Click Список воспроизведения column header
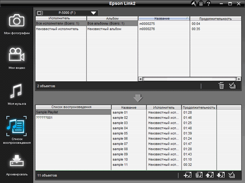The image size is (245, 183). coord(73,107)
